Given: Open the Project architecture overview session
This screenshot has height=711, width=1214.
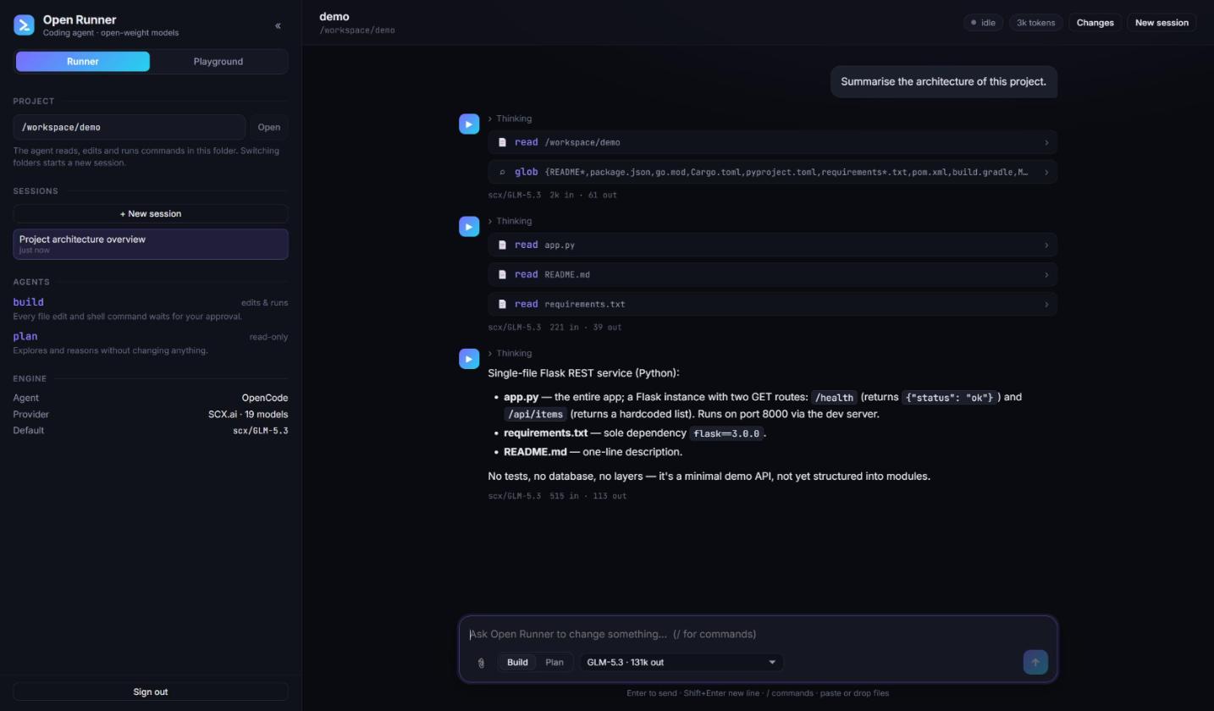Looking at the screenshot, I should 151,245.
